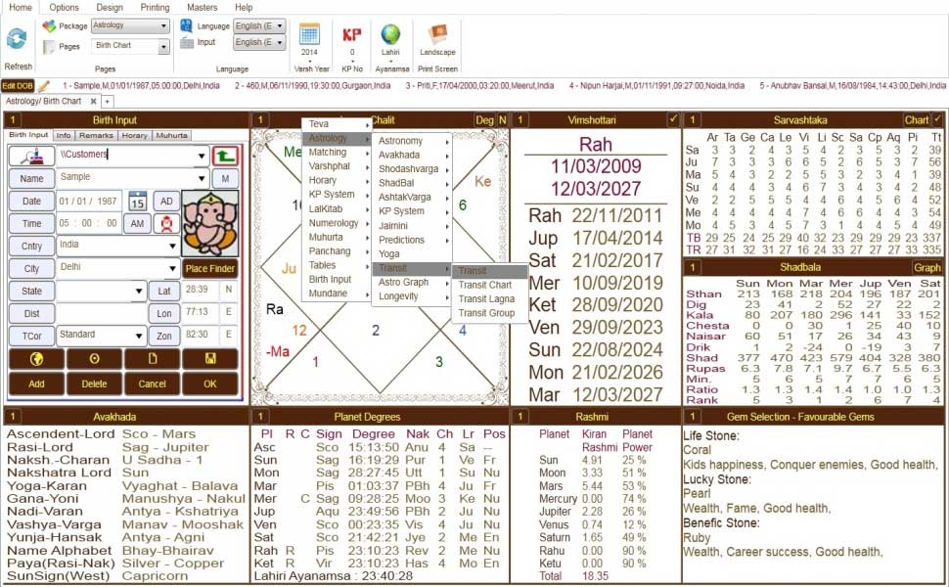
Task: Select record 2 - 460 Gurgaon entry
Action: [312, 86]
